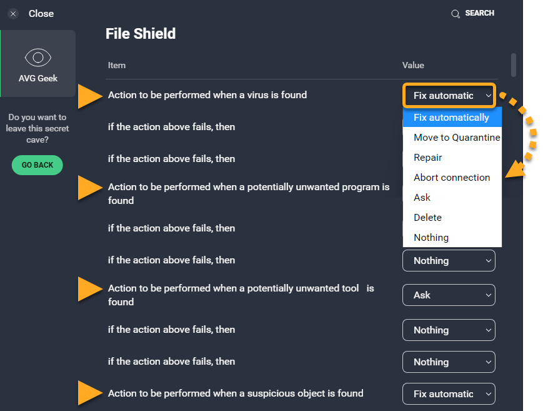543x411 pixels.
Task: Click the Close text at top left
Action: tap(41, 14)
